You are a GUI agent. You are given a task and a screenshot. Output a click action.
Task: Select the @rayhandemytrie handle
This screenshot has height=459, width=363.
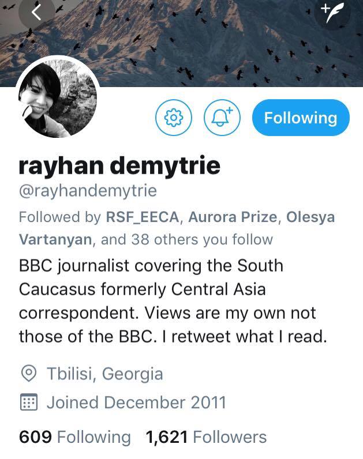[x=88, y=191]
